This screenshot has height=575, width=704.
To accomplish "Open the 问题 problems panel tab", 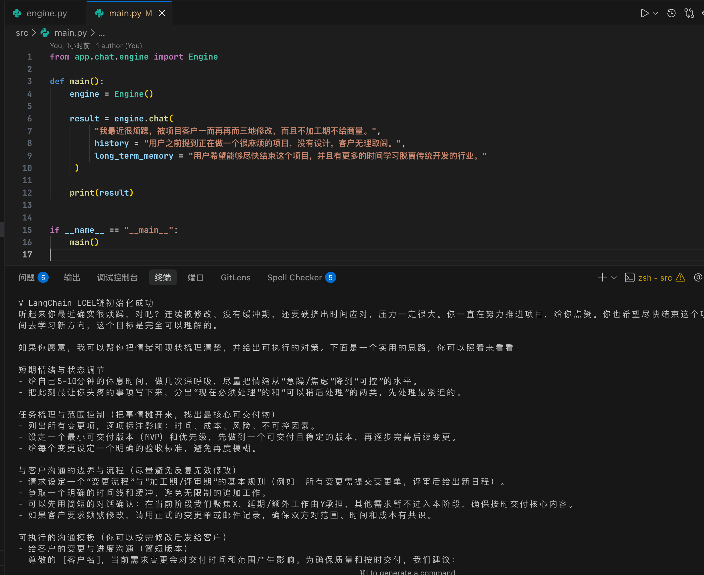I will tap(27, 277).
